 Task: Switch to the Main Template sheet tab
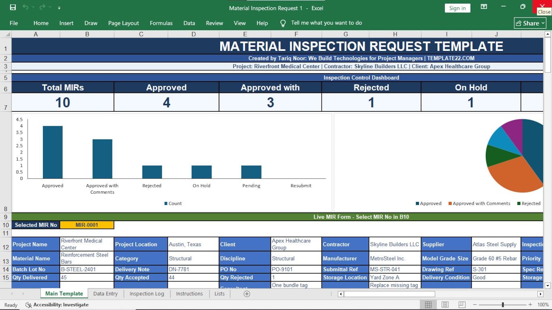coord(64,294)
